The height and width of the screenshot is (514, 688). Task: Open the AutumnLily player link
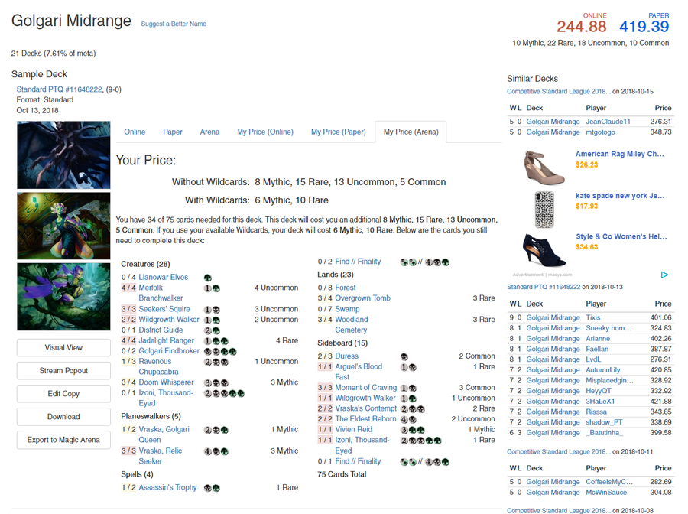coord(603,370)
